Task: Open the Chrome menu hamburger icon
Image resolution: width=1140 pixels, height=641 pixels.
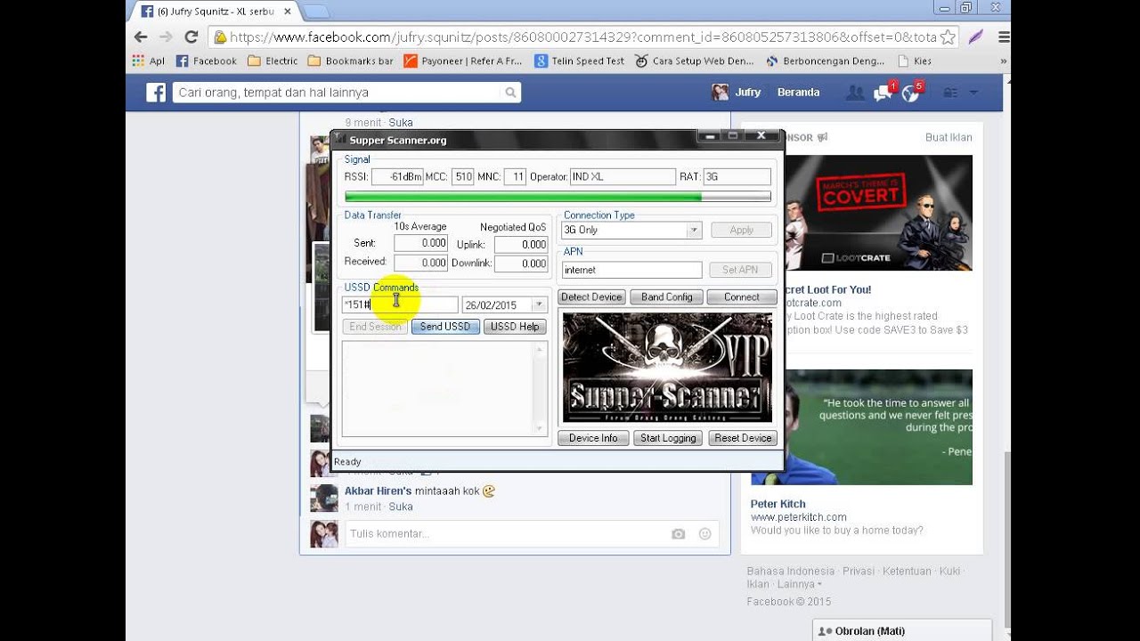Action: pyautogui.click(x=1004, y=37)
